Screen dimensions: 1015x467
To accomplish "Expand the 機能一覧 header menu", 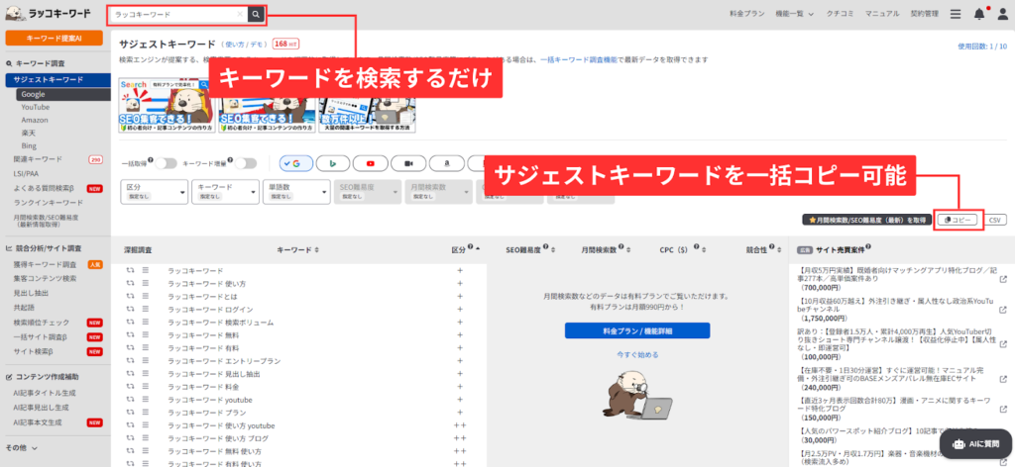I will (794, 14).
